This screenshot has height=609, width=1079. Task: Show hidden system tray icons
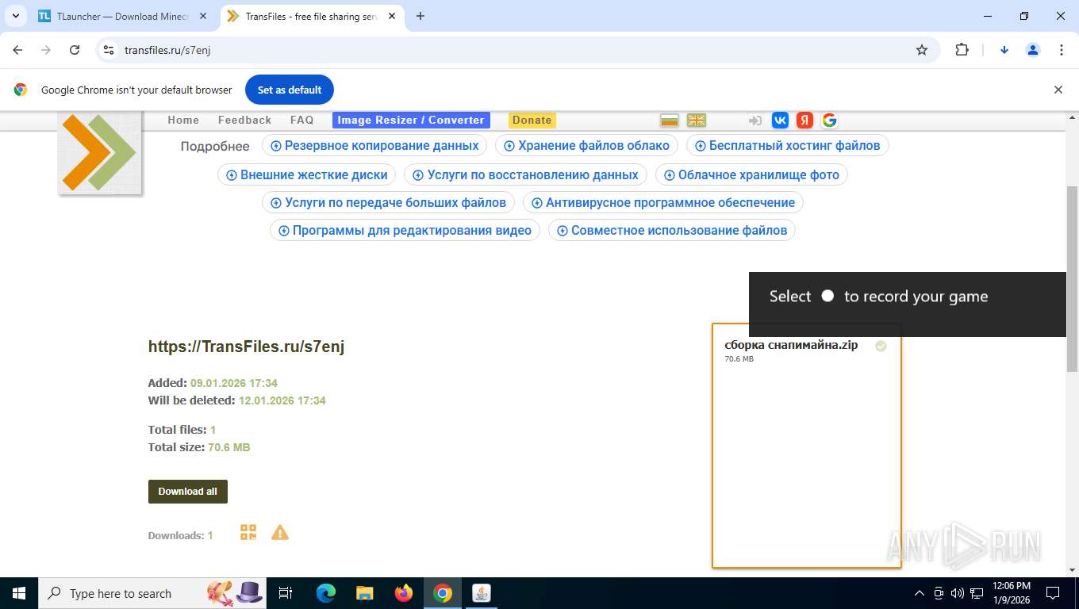[920, 593]
